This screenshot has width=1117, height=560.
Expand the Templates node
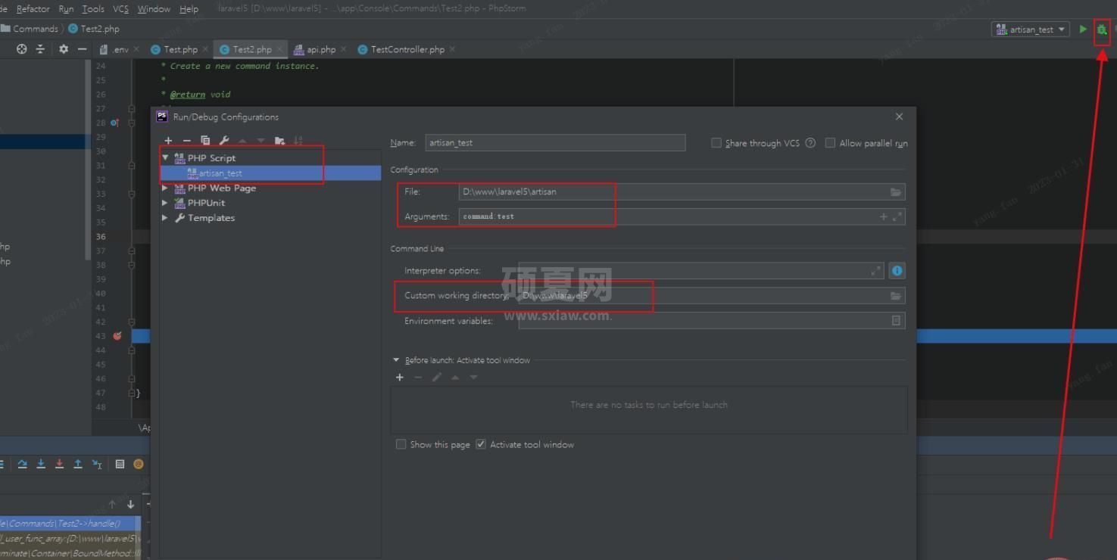165,218
